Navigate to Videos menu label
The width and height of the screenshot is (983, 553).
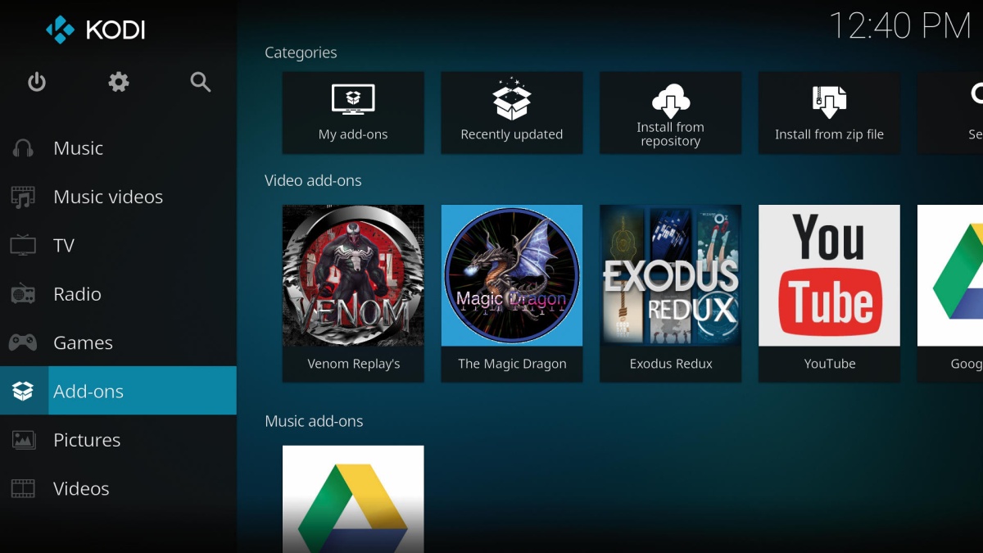pyautogui.click(x=81, y=488)
